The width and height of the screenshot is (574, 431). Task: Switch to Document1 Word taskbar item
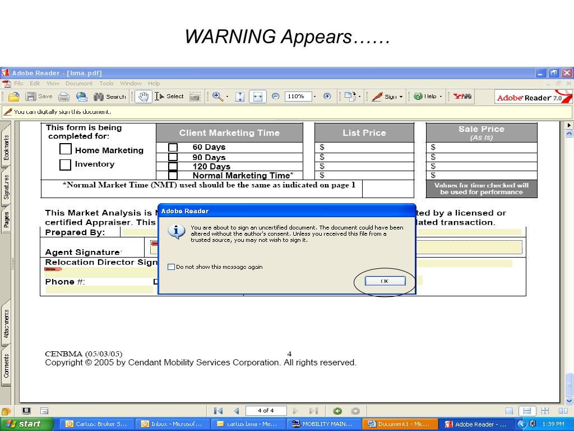400,424
